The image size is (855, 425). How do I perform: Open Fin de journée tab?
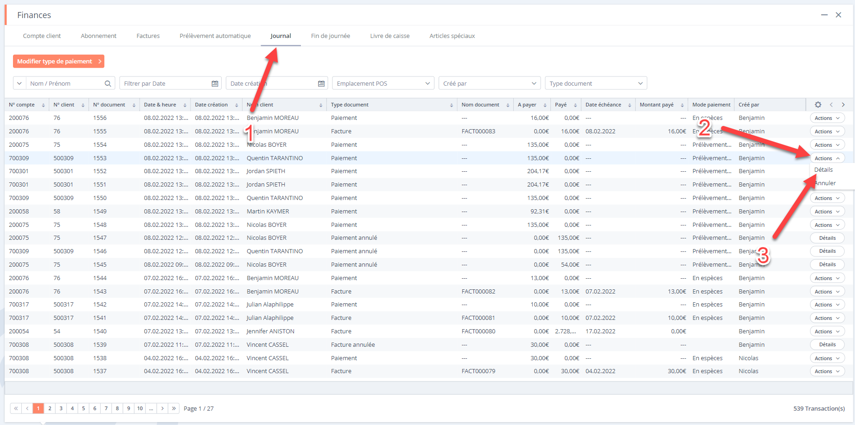pos(331,36)
